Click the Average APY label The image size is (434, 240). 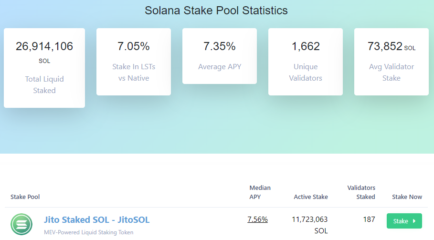pos(220,67)
